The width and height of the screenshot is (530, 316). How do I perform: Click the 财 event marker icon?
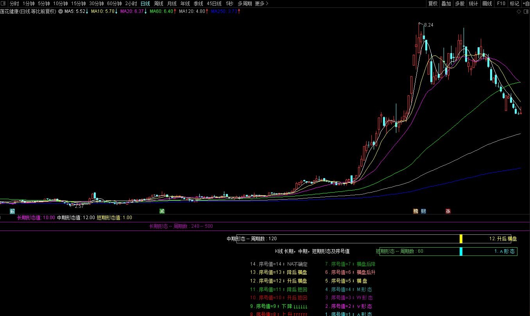[424, 211]
